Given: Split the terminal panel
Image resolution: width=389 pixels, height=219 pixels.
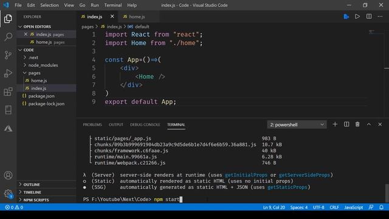Looking at the screenshot, I should click(346, 124).
